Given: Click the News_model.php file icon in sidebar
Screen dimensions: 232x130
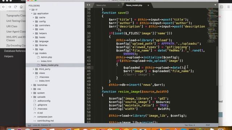Looking at the screenshot, I should [38, 65].
